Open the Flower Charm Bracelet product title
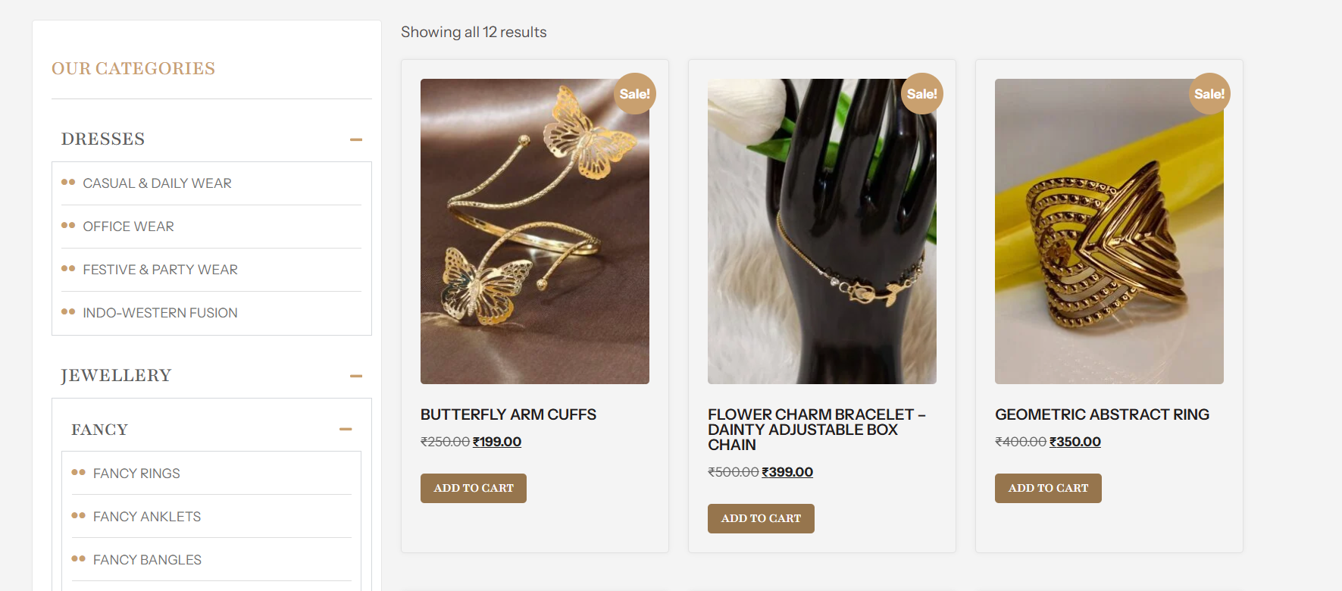Image resolution: width=1342 pixels, height=591 pixels. point(817,430)
